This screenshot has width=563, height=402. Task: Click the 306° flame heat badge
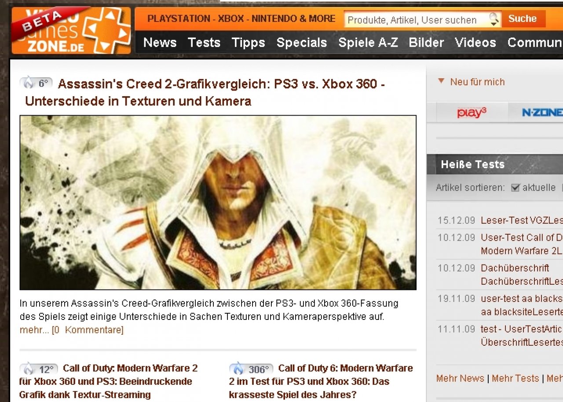[251, 369]
